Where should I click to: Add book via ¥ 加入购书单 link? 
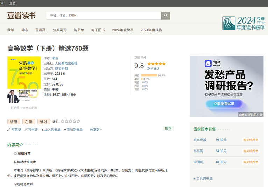tap(51, 130)
